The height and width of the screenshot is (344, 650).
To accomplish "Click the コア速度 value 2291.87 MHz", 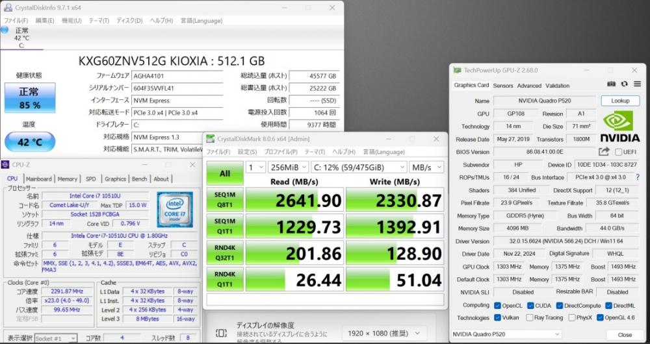I will [x=67, y=291].
